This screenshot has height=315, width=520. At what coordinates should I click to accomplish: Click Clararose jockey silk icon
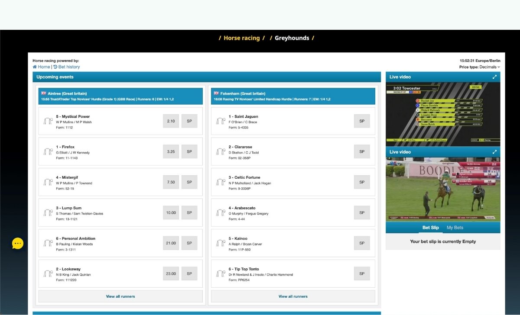tap(221, 151)
